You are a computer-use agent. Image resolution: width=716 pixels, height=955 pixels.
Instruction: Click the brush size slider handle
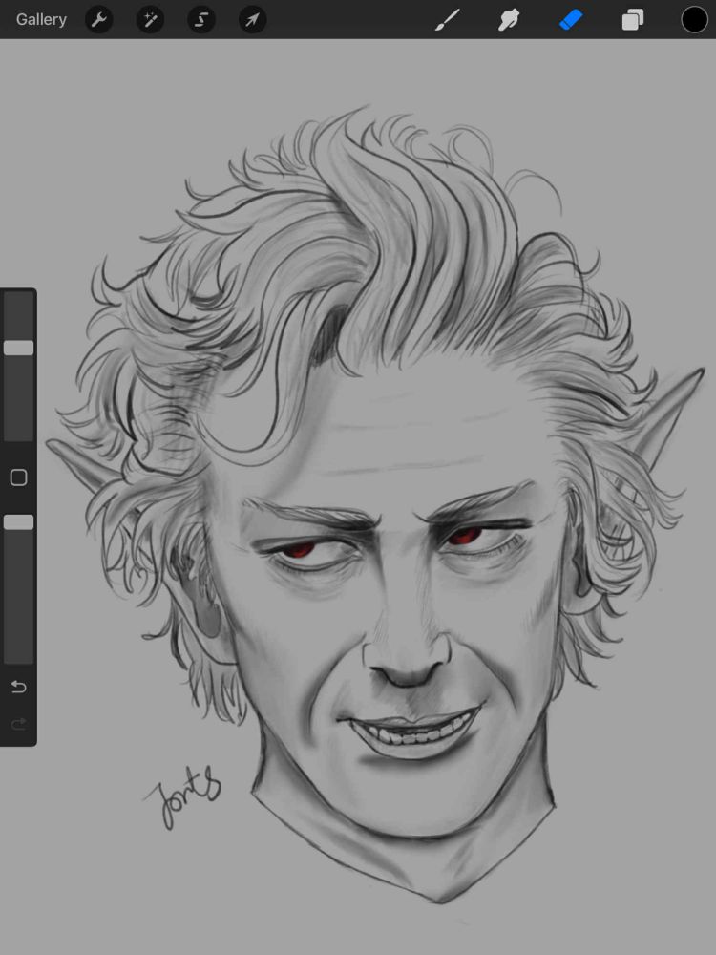[x=18, y=348]
